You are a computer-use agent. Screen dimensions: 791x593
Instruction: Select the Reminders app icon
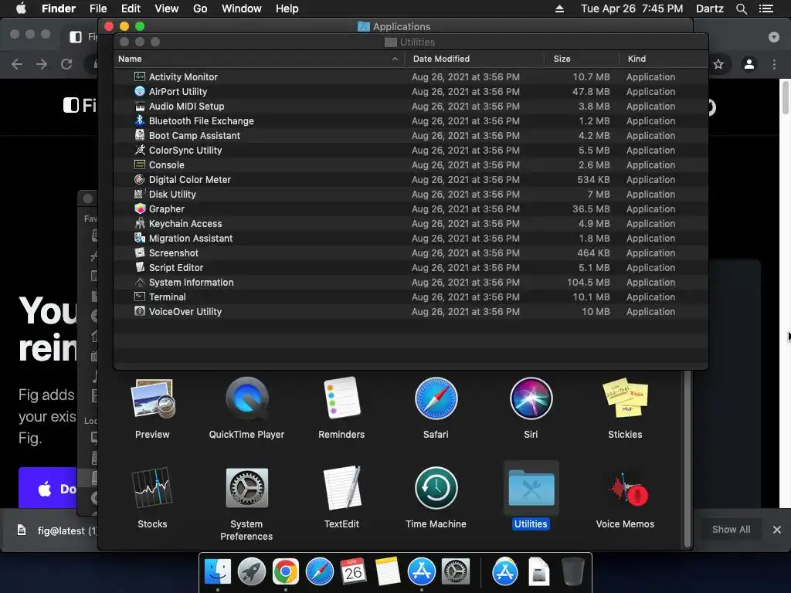point(341,398)
